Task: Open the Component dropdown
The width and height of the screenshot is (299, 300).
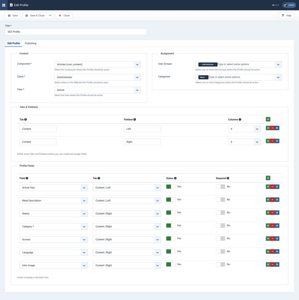Action: 98,64
